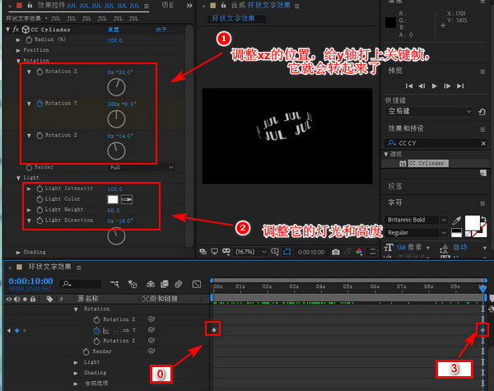Click the character panel eyedropper icon
The height and width of the screenshot is (391, 494).
coord(456,221)
